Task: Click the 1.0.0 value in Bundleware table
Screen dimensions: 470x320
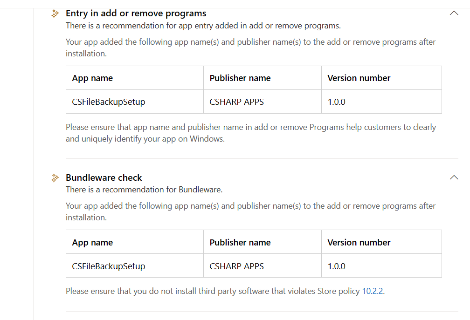Action: [x=336, y=266]
